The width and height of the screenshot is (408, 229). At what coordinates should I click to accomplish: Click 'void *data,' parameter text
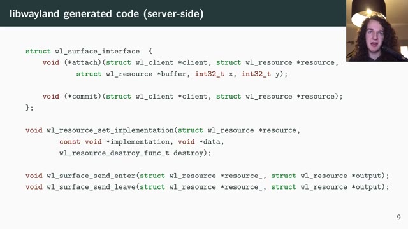tap(201, 142)
